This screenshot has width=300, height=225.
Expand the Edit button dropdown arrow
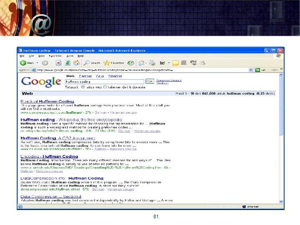coord(169,63)
